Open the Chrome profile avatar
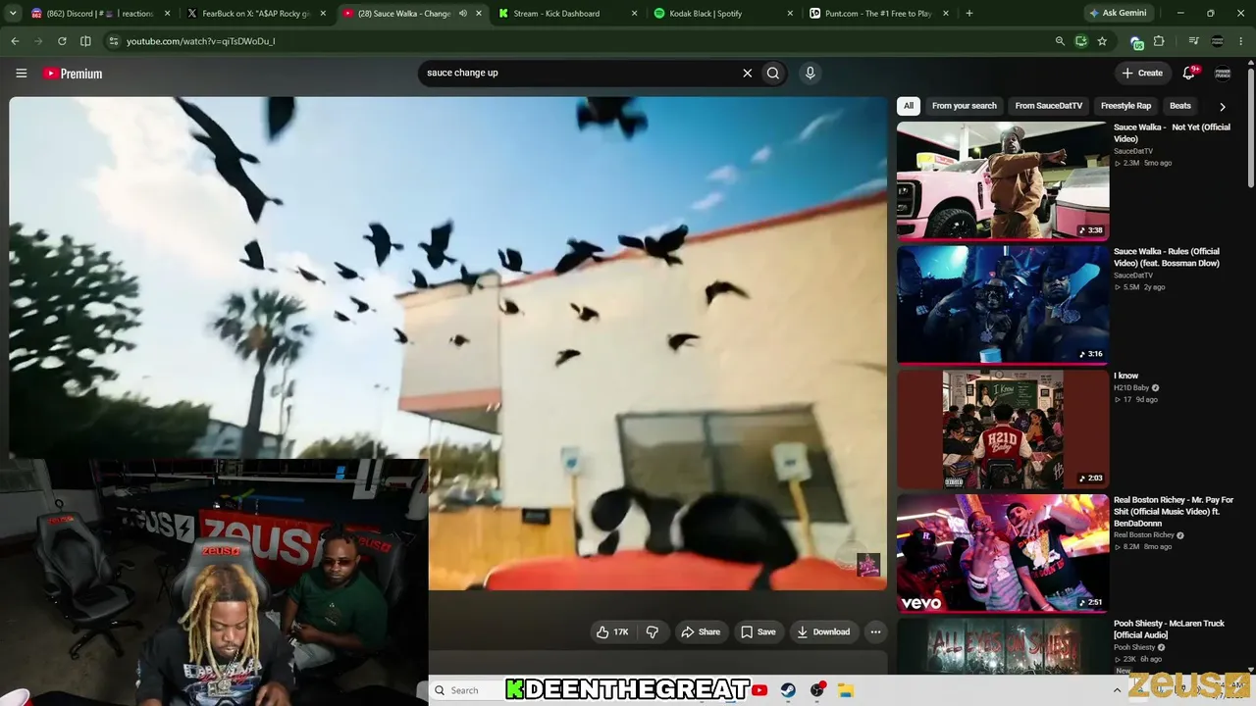The height and width of the screenshot is (706, 1256). 1218,41
